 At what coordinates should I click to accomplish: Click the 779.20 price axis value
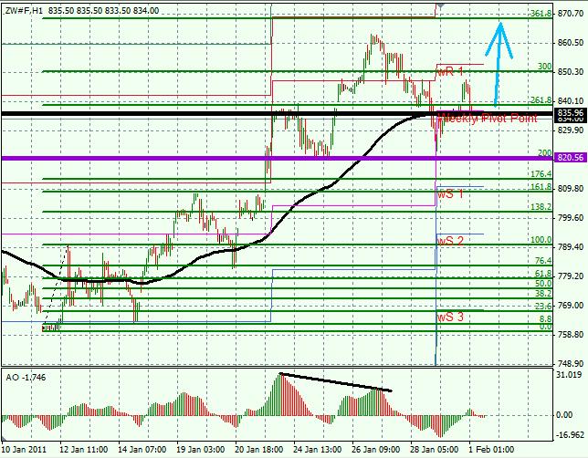point(570,276)
